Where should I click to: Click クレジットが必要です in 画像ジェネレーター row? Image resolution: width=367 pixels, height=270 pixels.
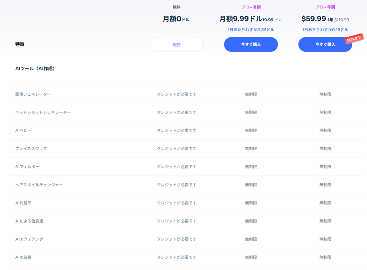tap(177, 94)
